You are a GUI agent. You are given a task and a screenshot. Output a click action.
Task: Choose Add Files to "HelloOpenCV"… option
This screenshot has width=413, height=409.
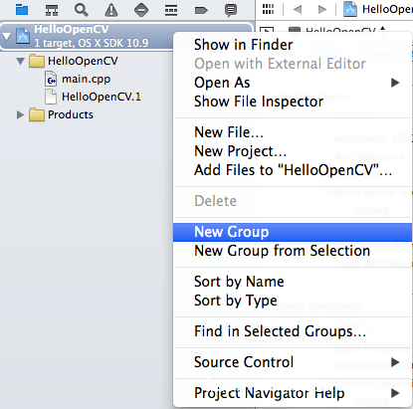(293, 170)
